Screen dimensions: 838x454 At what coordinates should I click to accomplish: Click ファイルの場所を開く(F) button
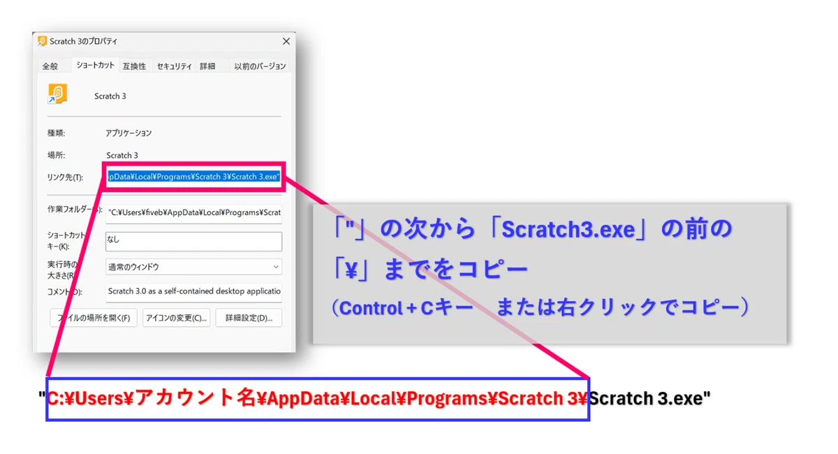94,318
